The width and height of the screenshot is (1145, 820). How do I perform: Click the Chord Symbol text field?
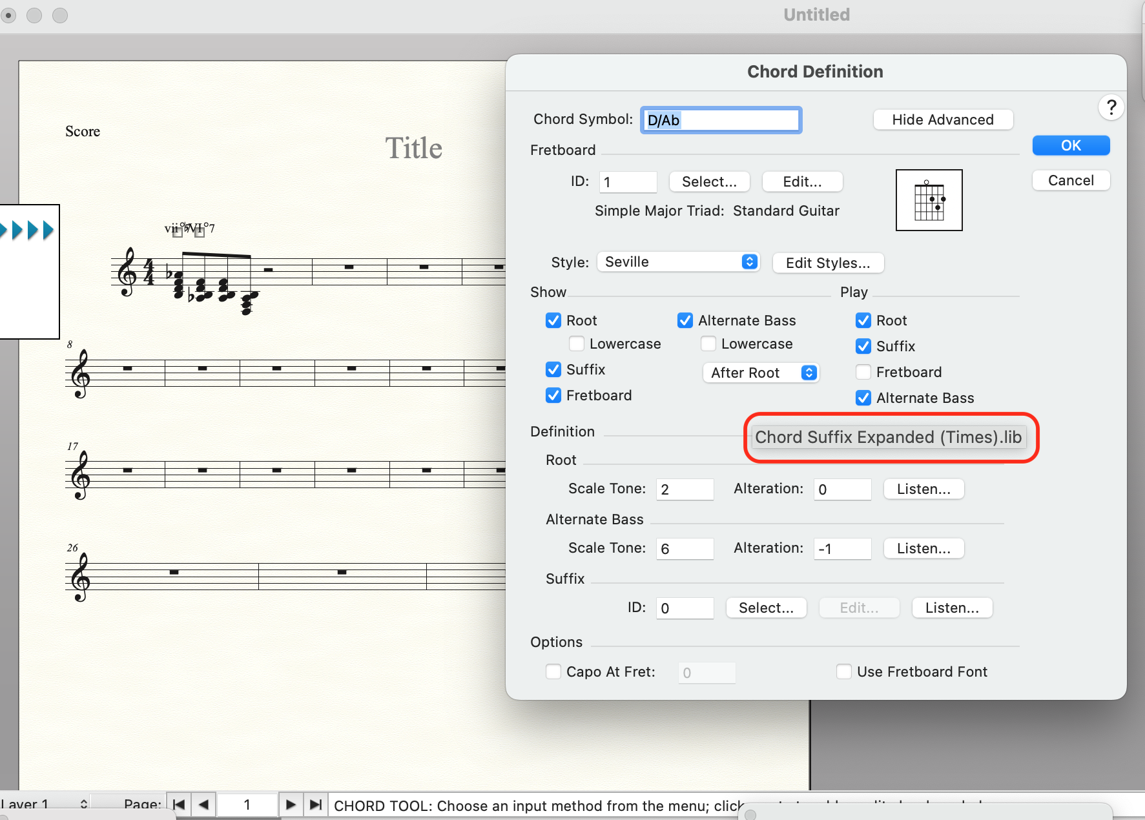721,120
